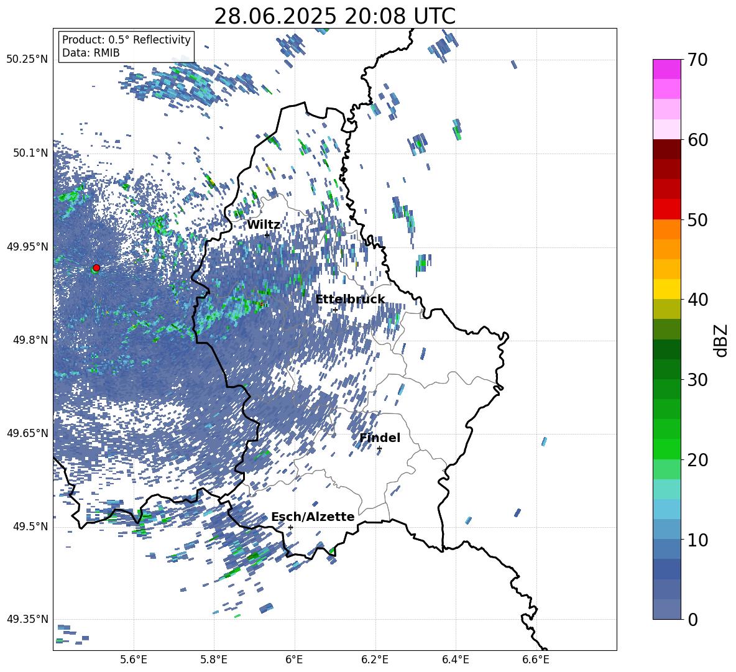Pick the bright red colorbar swatch above 50

(667, 209)
